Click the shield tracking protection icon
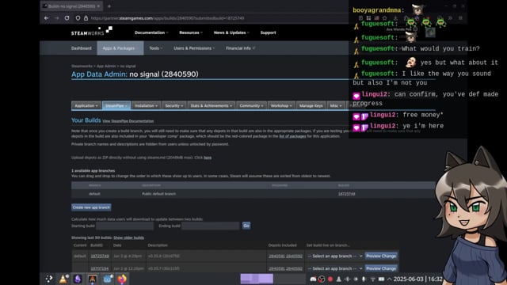 (x=78, y=18)
